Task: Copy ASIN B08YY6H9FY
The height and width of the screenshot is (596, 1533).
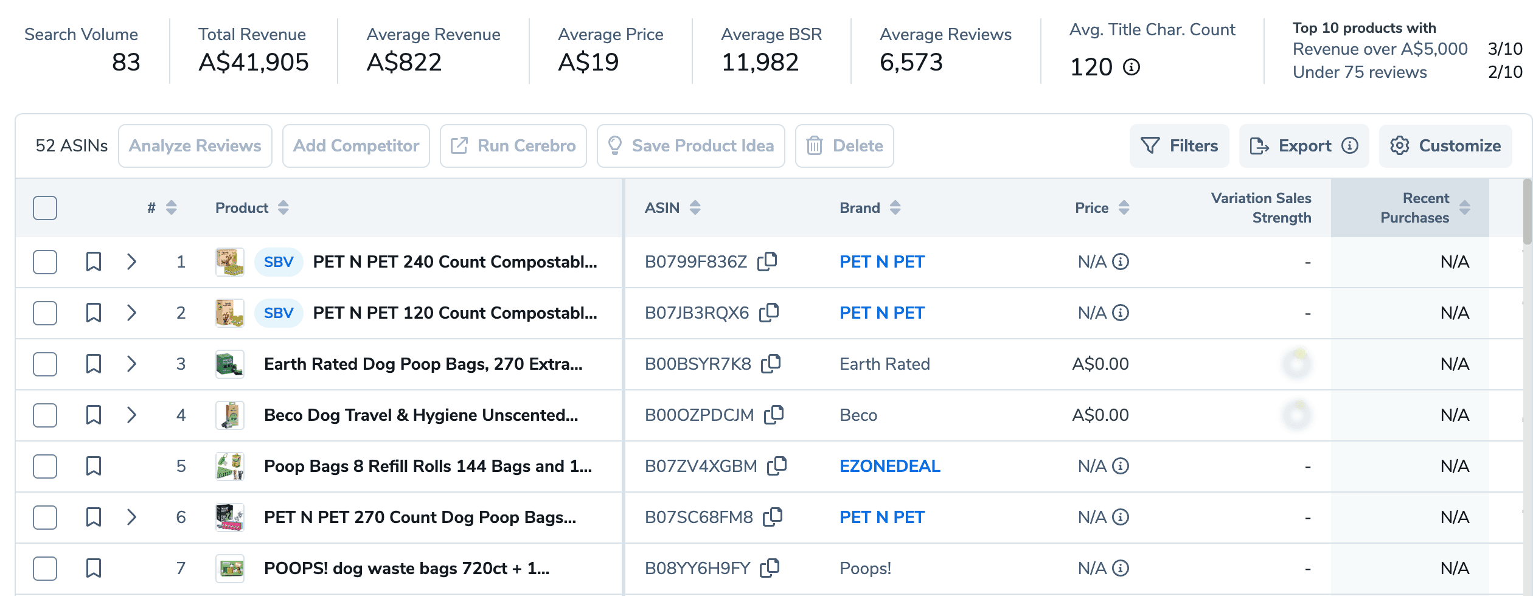Action: [770, 567]
